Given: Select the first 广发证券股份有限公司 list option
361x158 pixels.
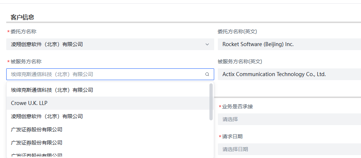Looking at the screenshot, I should pyautogui.click(x=37, y=129).
